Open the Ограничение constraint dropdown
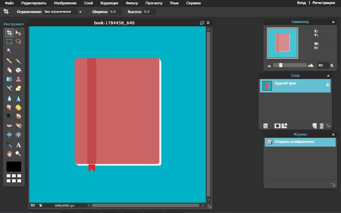This screenshot has width=341, height=213. (63, 12)
